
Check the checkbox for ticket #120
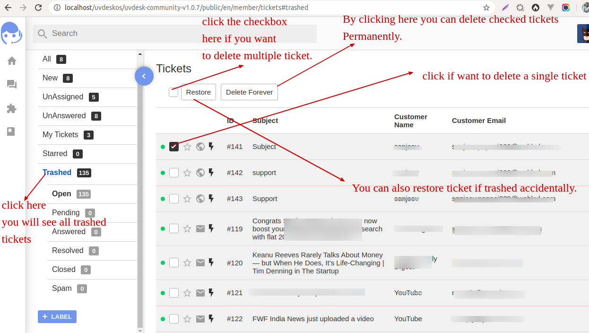pyautogui.click(x=174, y=263)
